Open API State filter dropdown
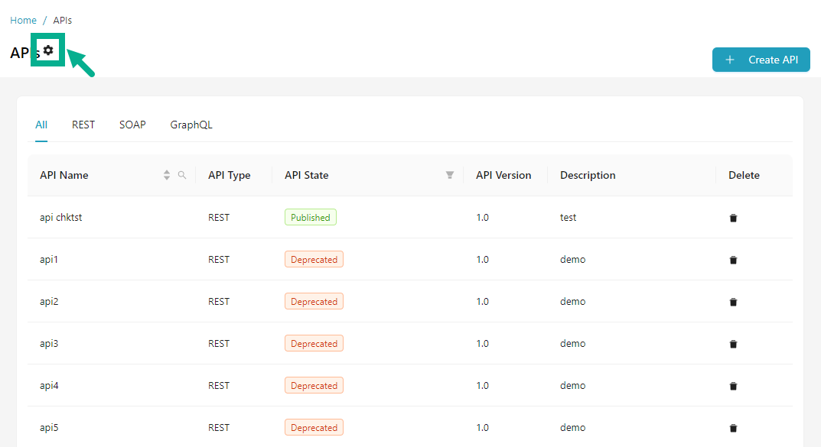This screenshot has height=447, width=821. (x=450, y=175)
